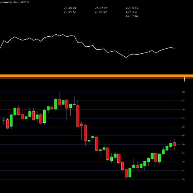
Task: Click the last red candlestick on the right
Action: tap(174, 144)
